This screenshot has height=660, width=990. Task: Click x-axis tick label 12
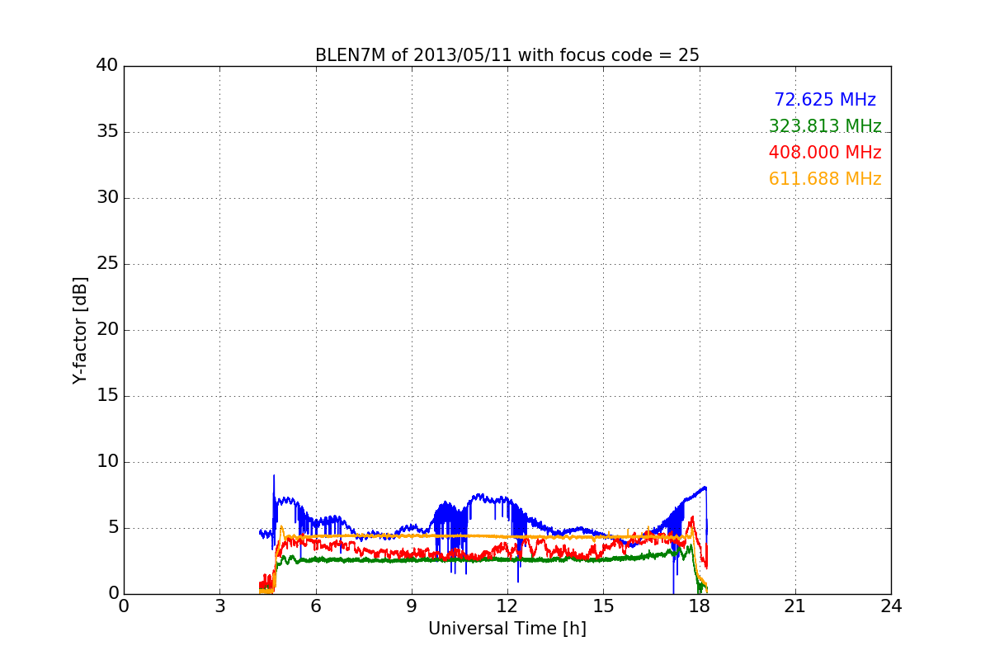pos(507,606)
